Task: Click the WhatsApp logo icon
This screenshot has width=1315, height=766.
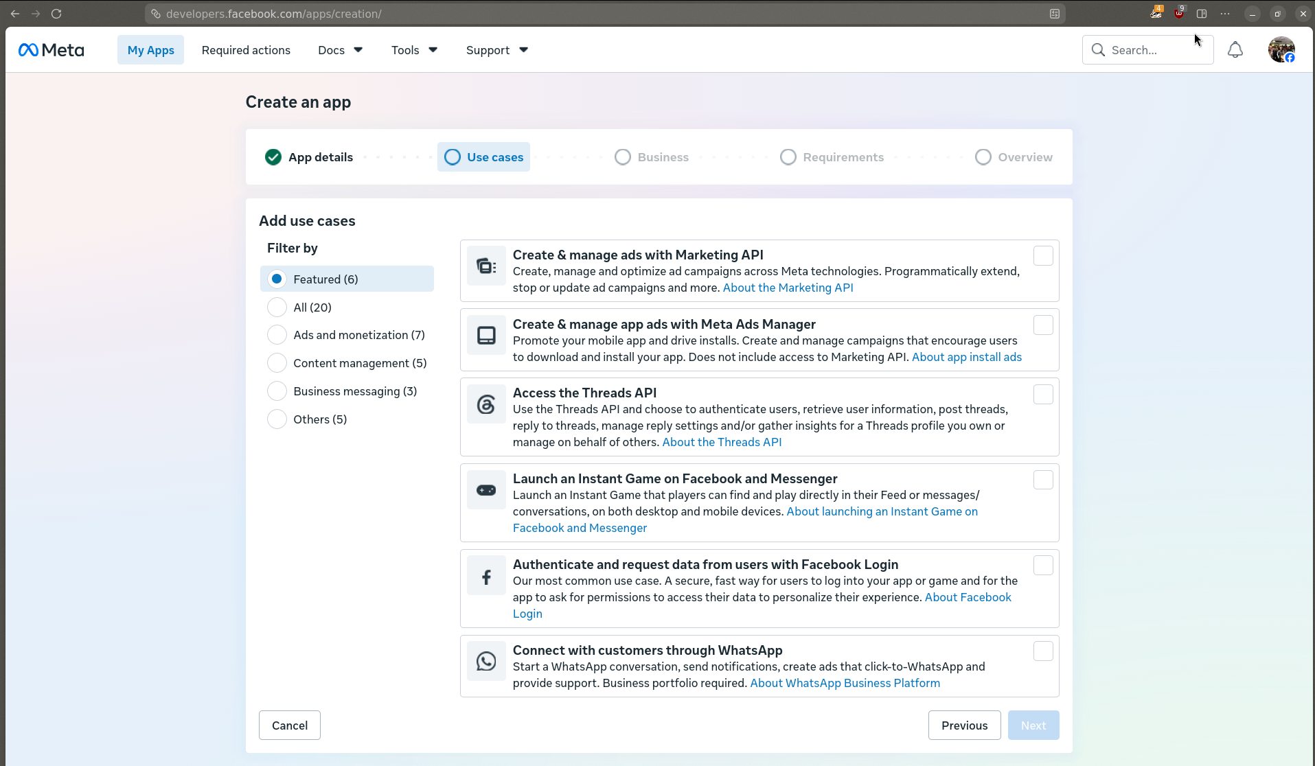Action: (486, 662)
